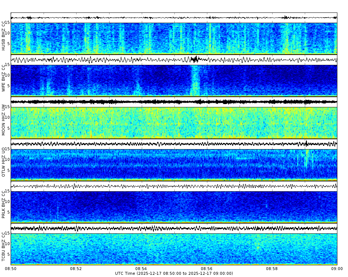The width and height of the screenshot is (348, 277).
Task: Select the TCBU BHZ CC station label
Action: (x=4, y=246)
